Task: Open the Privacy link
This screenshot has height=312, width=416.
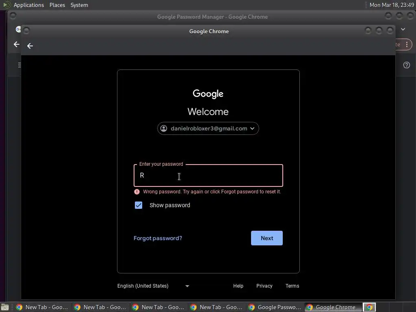Action: coord(264,286)
